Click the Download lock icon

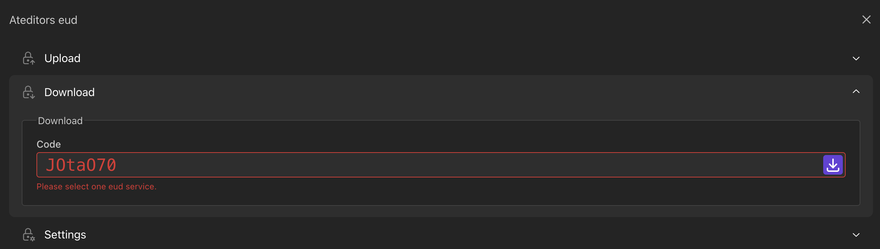29,92
